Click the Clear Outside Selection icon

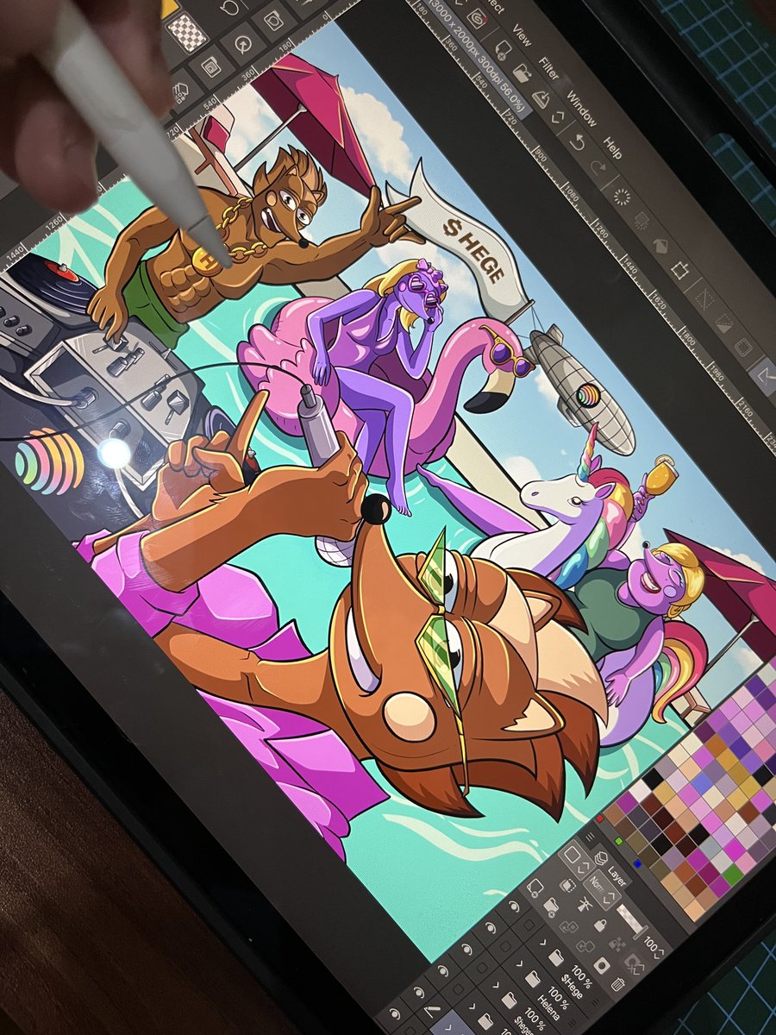point(641,221)
